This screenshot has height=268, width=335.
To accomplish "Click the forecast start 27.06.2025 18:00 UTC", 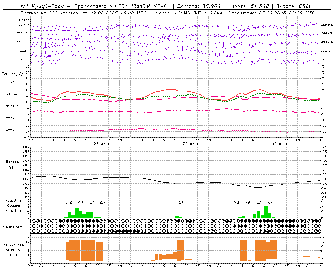I will [x=118, y=13].
